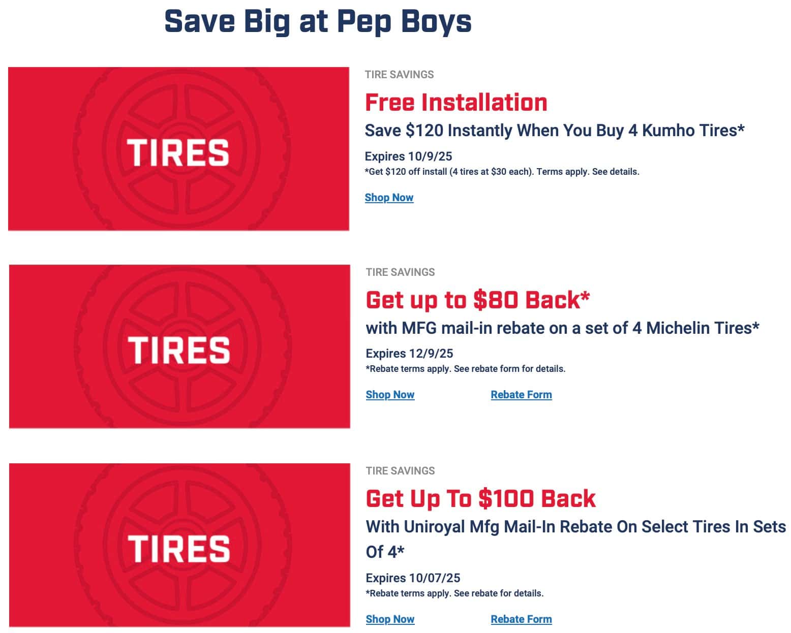Viewport: 791px width, 633px height.
Task: Click the Save Big at Pep Boys title
Action: coord(318,21)
